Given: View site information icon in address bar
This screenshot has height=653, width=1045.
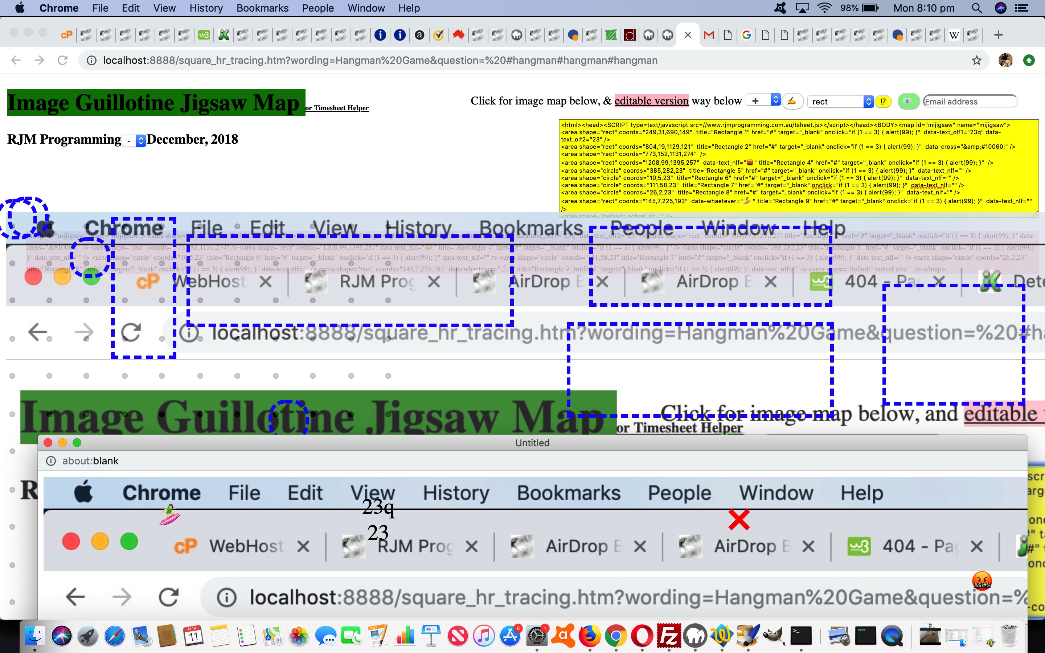Looking at the screenshot, I should click(x=91, y=61).
